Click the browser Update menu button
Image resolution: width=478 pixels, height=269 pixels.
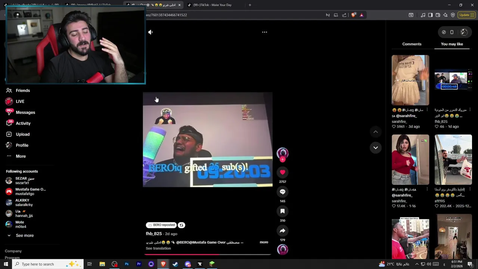(467, 15)
